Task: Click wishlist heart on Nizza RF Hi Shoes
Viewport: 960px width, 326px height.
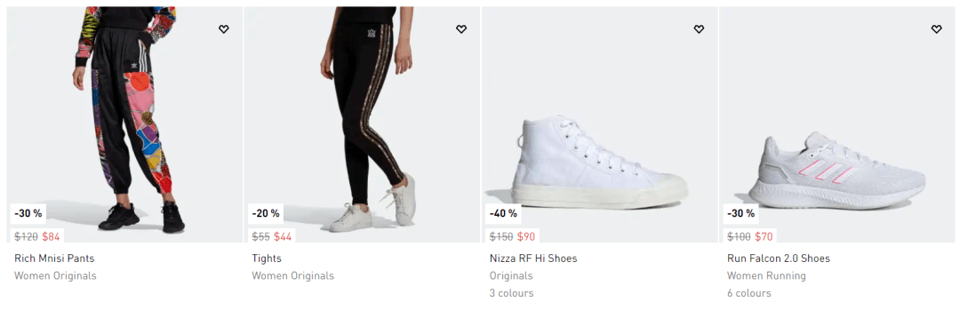Action: [x=699, y=28]
